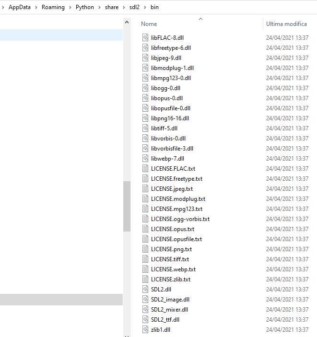
Task: Click the libopusfile-0.dll file icon
Action: [145, 108]
